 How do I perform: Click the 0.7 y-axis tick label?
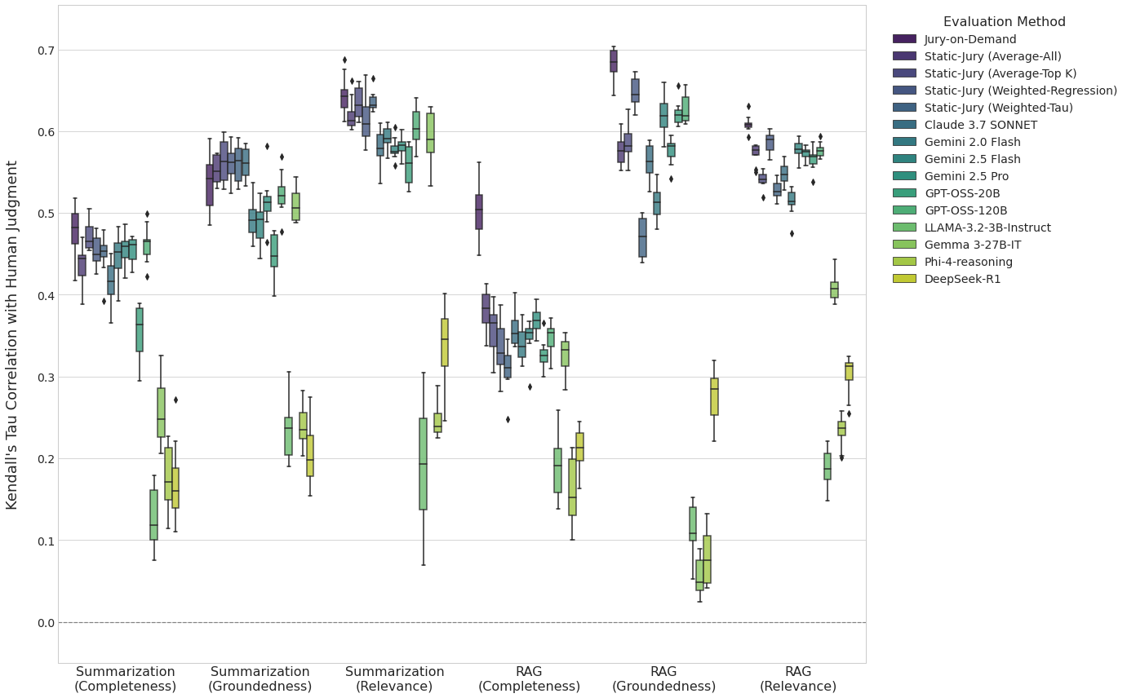tap(44, 51)
